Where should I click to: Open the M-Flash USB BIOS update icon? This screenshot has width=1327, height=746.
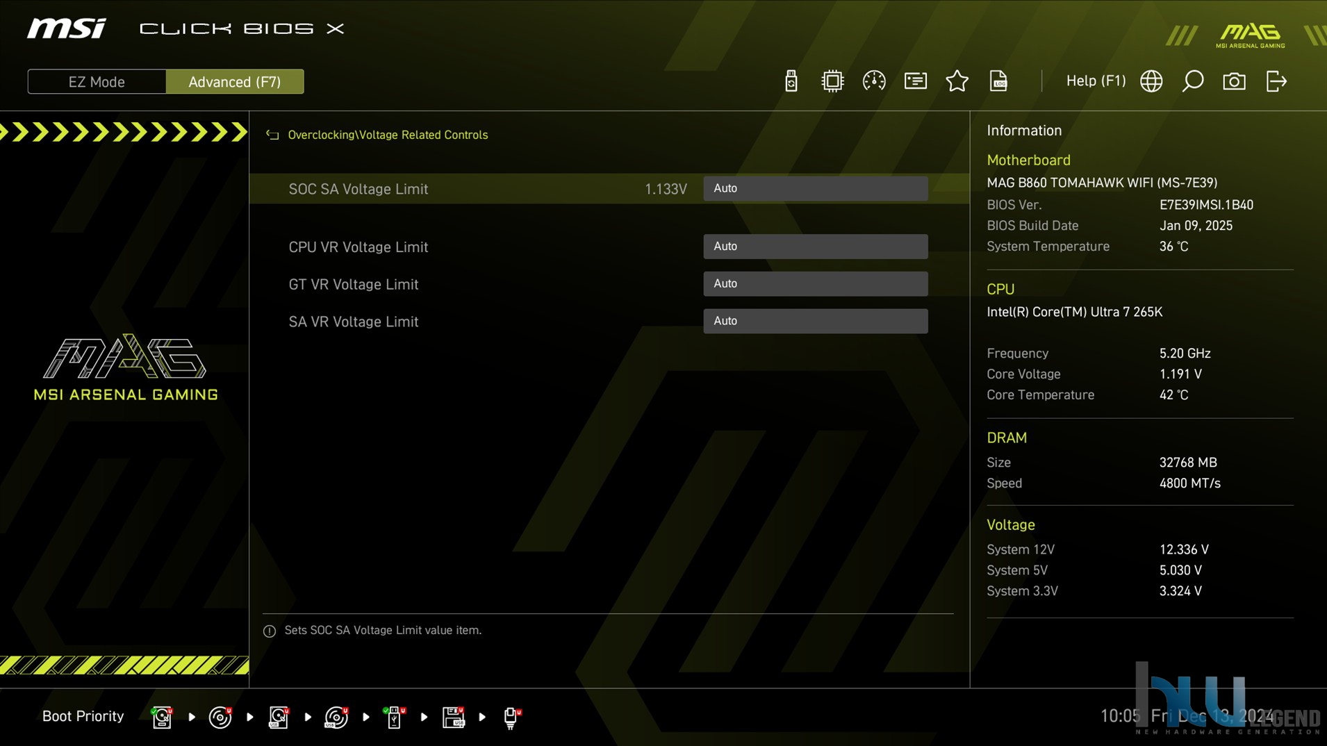791,81
